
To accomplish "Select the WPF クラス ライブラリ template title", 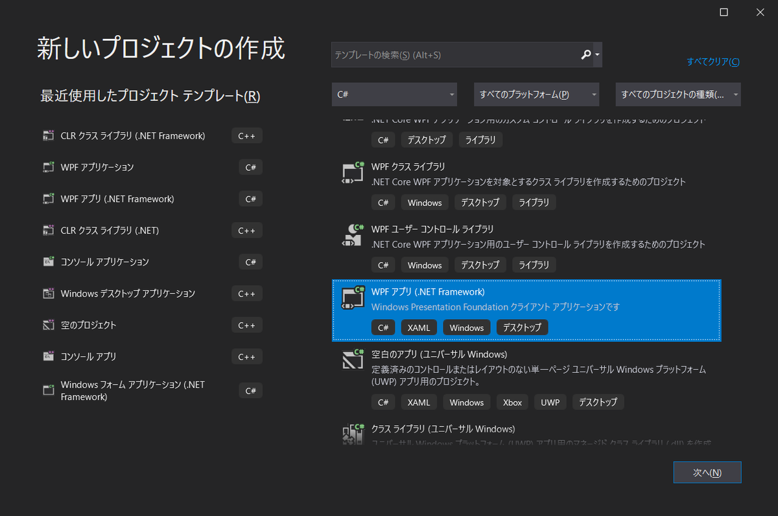I will [x=408, y=166].
